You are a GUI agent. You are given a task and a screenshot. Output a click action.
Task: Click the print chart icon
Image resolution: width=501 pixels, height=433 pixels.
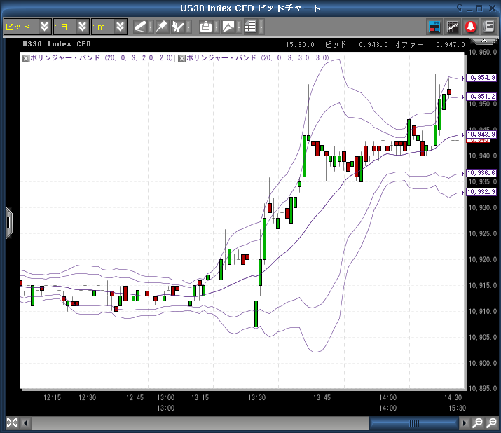206,27
